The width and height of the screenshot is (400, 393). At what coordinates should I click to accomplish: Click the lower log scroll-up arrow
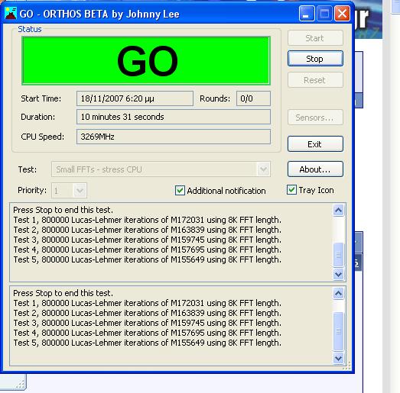[339, 294]
